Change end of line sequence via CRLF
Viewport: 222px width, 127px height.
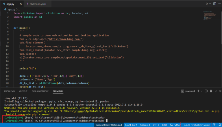point(164,125)
